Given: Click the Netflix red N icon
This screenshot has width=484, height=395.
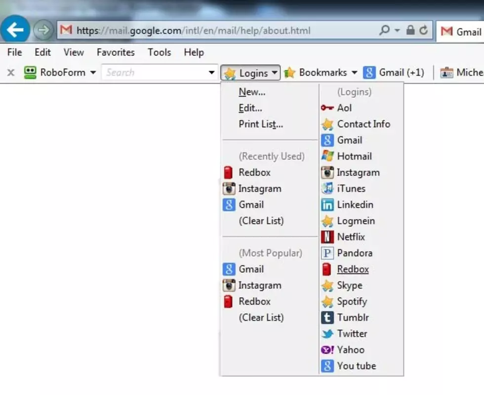Looking at the screenshot, I should coord(327,237).
